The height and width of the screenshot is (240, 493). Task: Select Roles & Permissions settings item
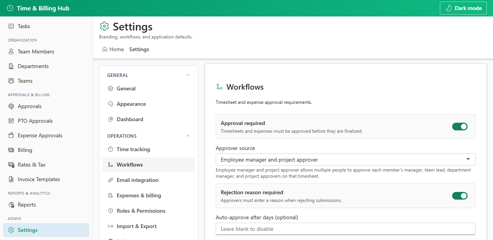pyautogui.click(x=149, y=211)
